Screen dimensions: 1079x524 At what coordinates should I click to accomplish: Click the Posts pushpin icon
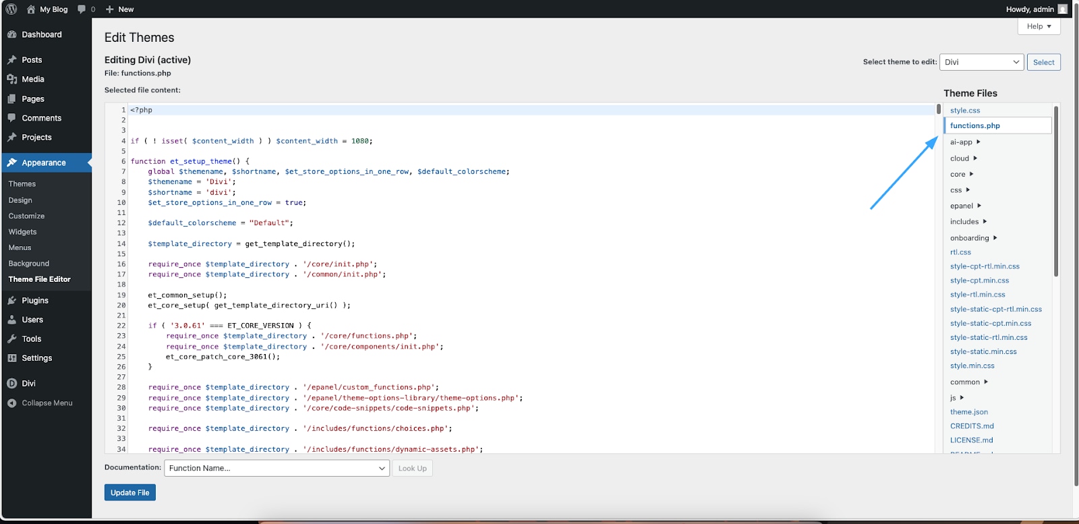(12, 60)
